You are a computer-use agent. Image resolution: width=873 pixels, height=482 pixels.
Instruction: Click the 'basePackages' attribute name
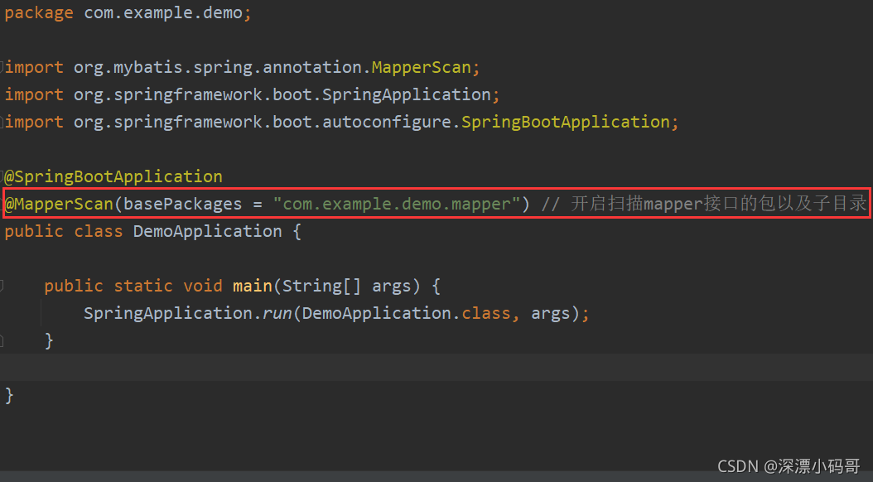pyautogui.click(x=182, y=204)
